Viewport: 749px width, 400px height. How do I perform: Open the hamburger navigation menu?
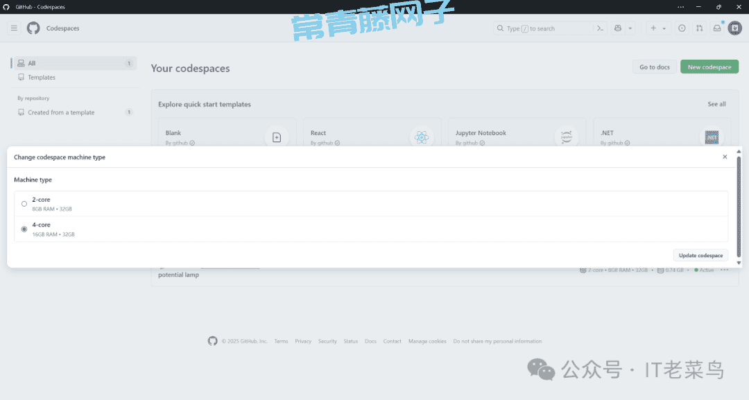[15, 28]
